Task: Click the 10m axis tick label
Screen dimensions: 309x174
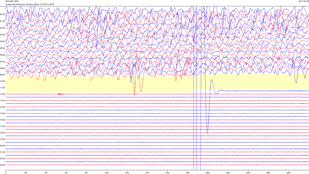Action: click(x=107, y=173)
